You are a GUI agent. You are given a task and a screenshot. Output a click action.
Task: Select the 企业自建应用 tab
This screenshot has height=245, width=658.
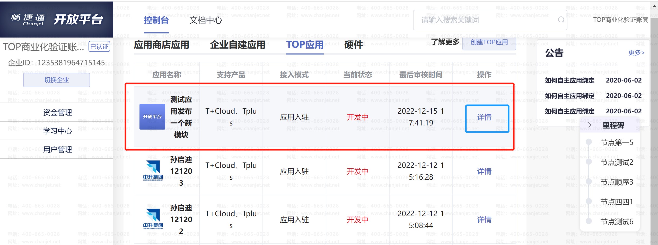pos(238,45)
